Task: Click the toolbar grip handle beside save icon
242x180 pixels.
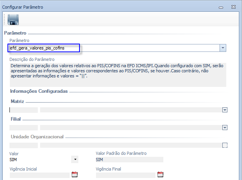Action: [5, 20]
